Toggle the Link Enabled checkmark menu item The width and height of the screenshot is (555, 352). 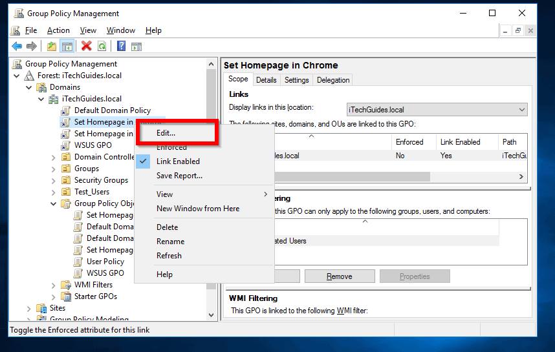[x=204, y=161]
